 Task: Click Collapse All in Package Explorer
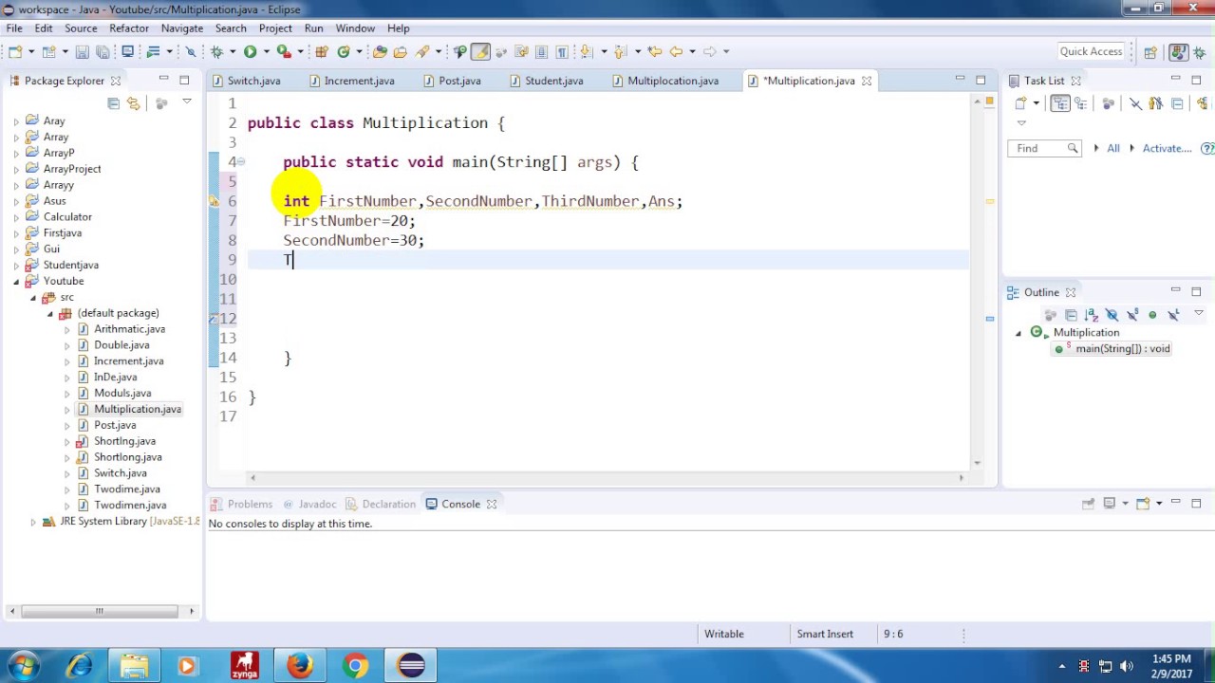click(x=113, y=102)
